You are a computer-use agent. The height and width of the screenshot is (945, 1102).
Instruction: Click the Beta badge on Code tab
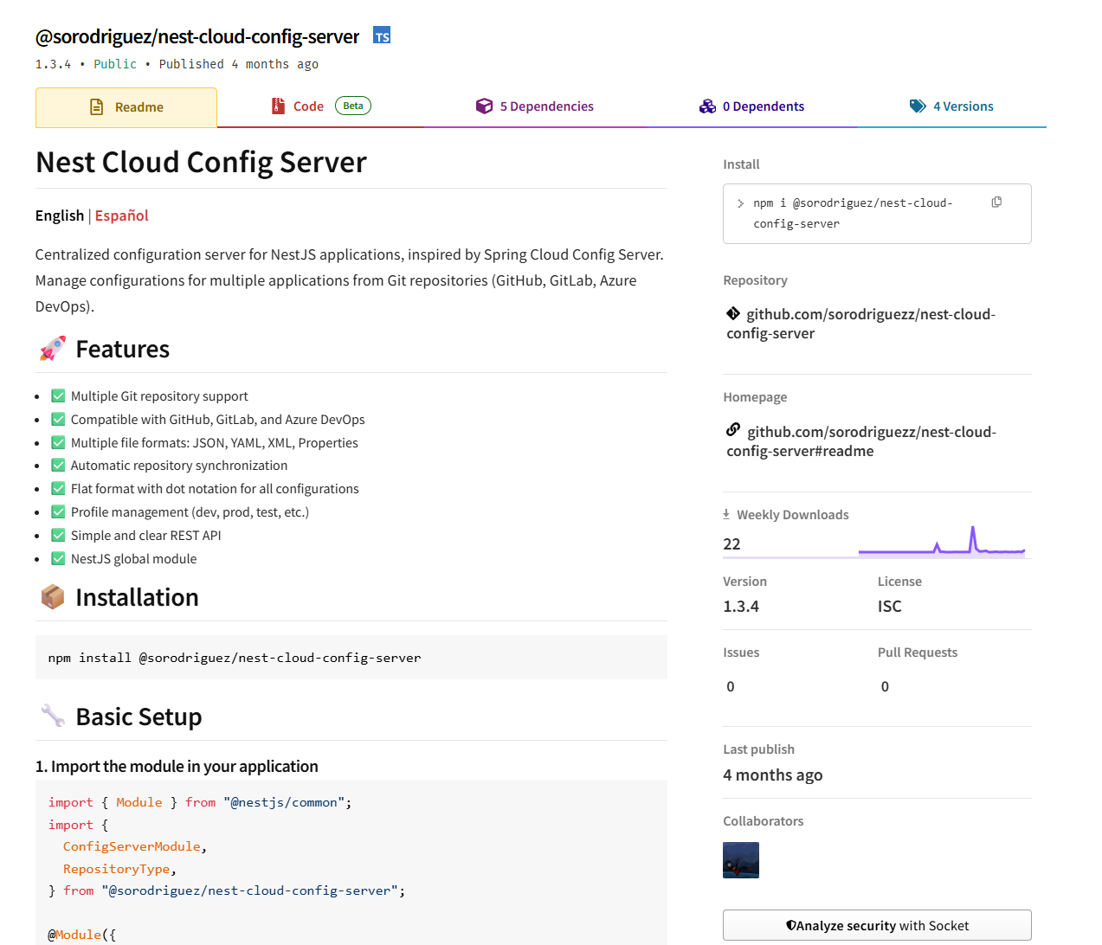(353, 106)
